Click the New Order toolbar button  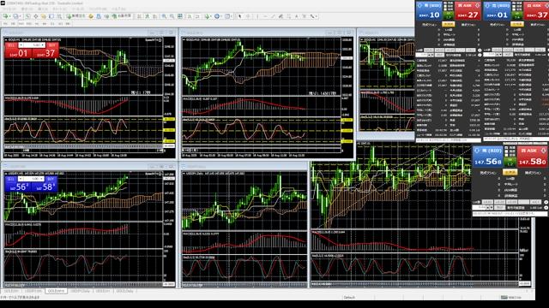tap(75, 16)
